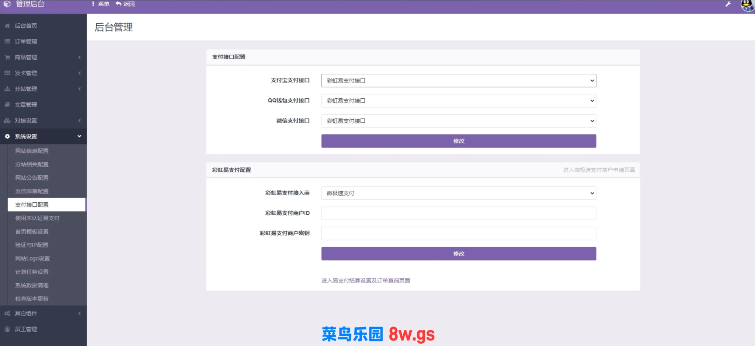Click 修改 button under 支付接口配置

[x=459, y=141]
